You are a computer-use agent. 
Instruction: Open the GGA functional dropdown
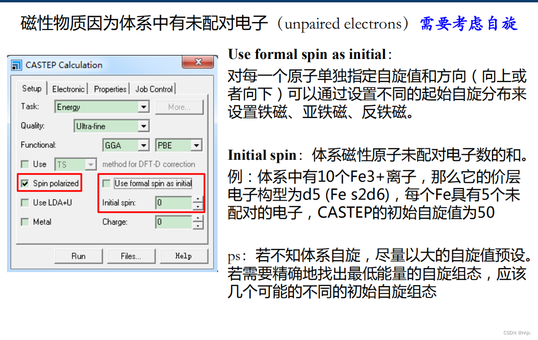click(x=143, y=145)
